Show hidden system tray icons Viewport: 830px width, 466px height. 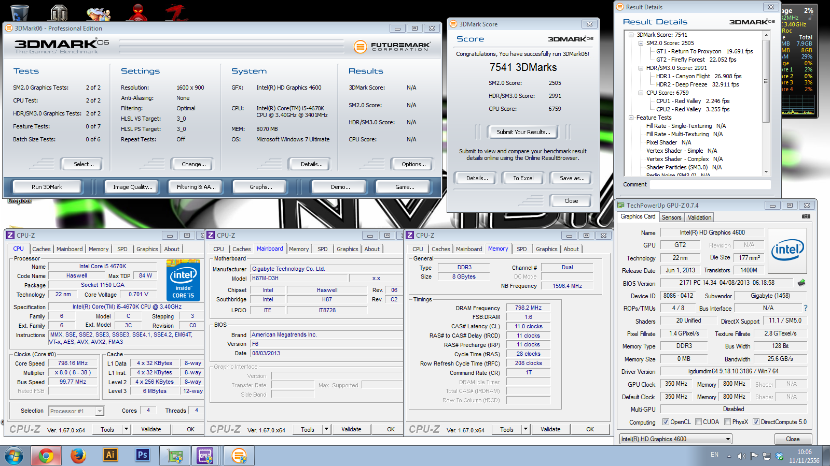(x=729, y=456)
